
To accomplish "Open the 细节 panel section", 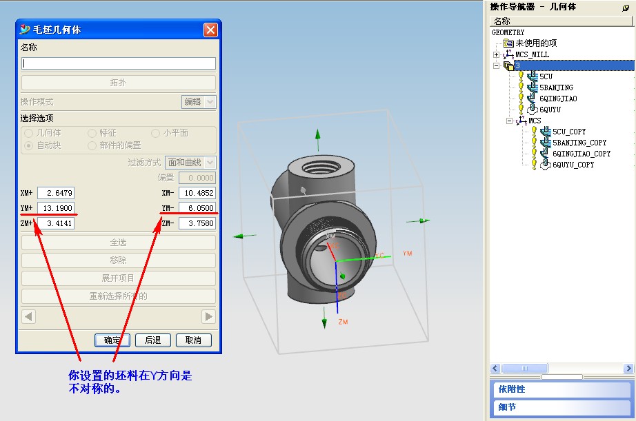I will [x=561, y=407].
